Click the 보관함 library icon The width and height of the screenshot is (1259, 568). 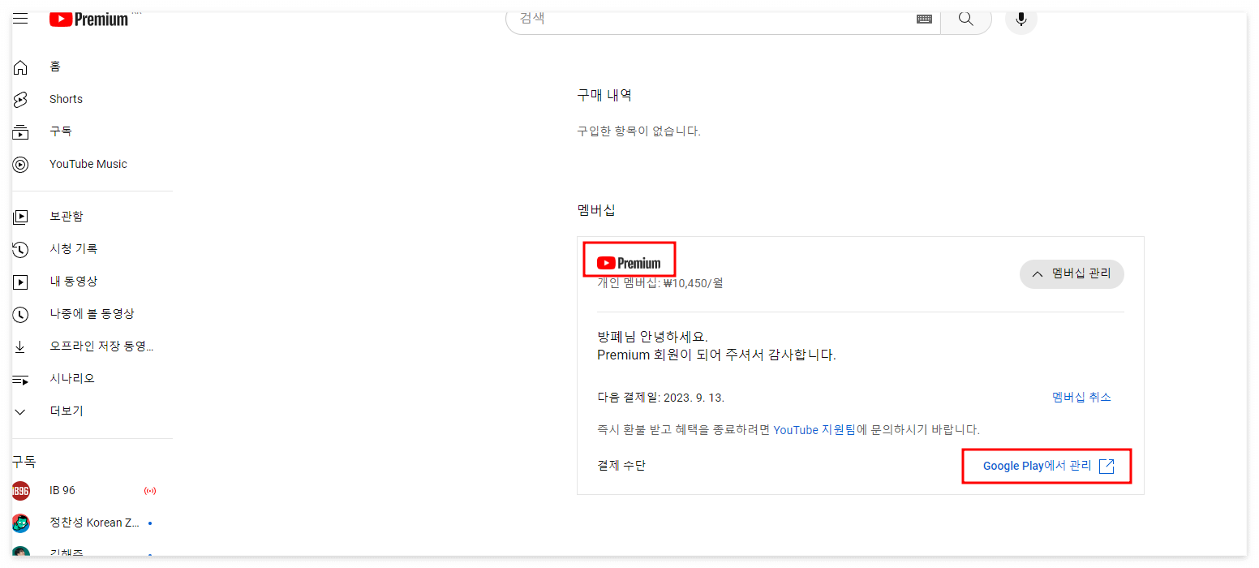pyautogui.click(x=20, y=217)
